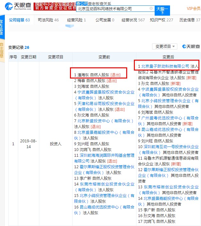Switch to the 公司发展 0 tab
Screen dimensions: 201x226
tap(105, 20)
